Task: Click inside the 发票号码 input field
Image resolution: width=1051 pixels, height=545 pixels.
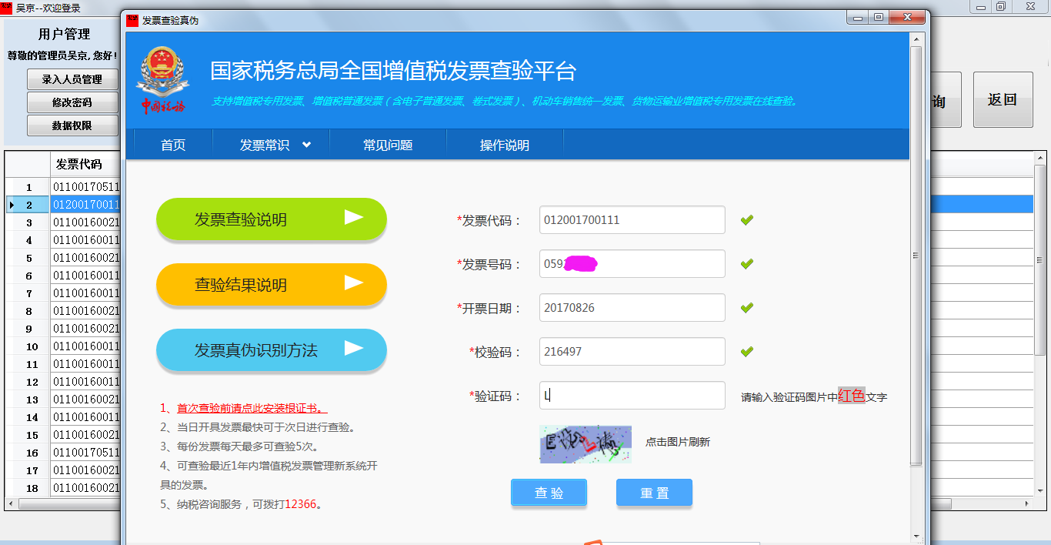Action: coord(632,264)
